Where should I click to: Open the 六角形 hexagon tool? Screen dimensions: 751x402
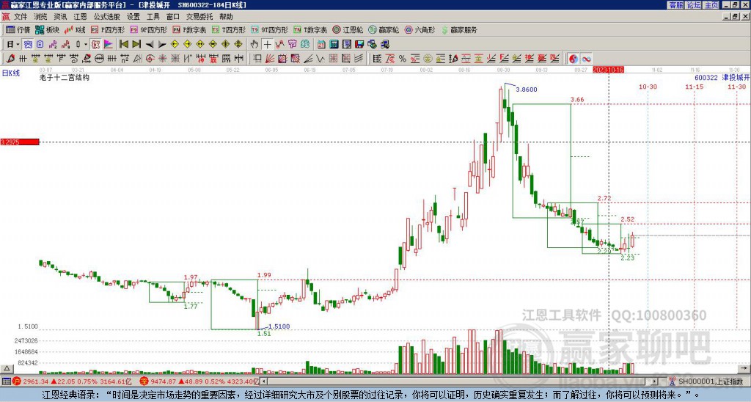420,29
